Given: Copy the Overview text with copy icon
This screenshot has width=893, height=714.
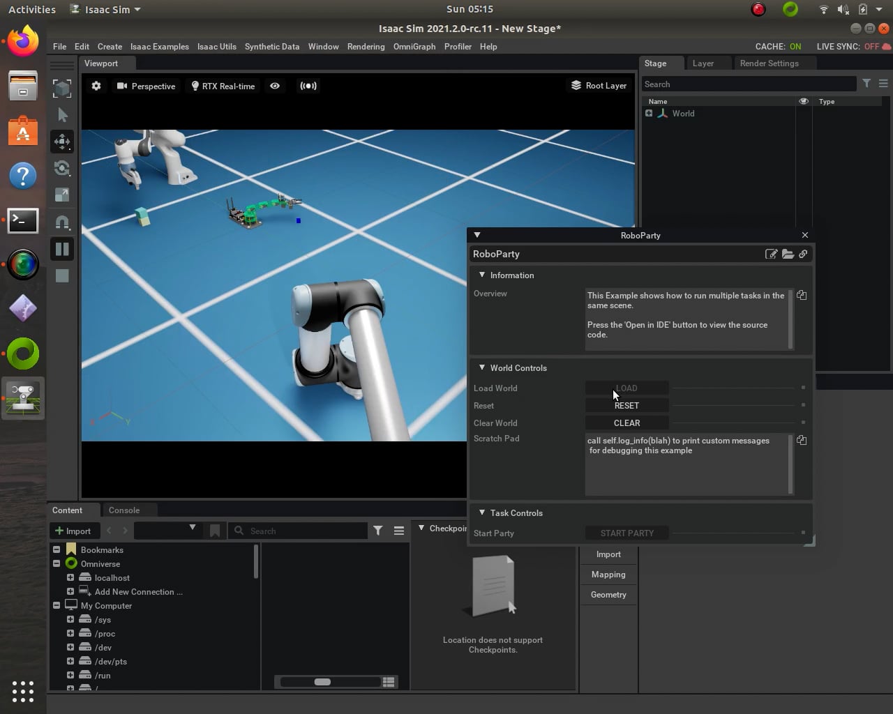Looking at the screenshot, I should [802, 295].
